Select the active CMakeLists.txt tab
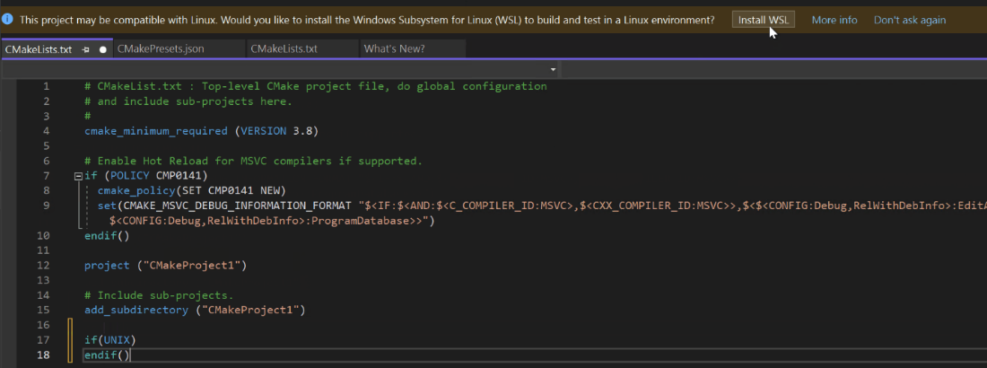This screenshot has width=987, height=368. [38, 49]
